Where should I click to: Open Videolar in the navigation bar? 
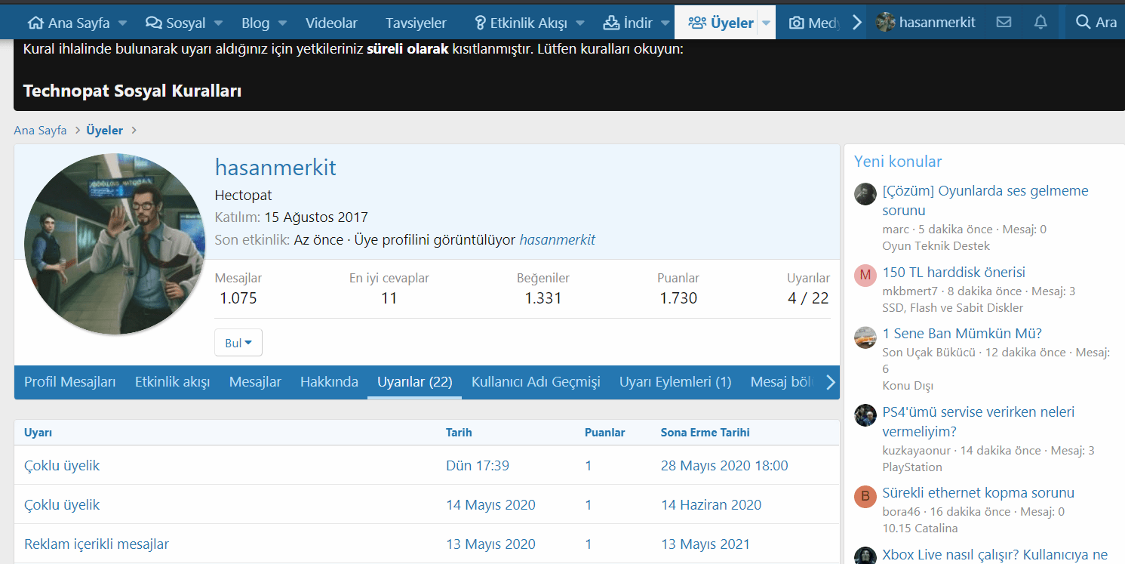(331, 23)
